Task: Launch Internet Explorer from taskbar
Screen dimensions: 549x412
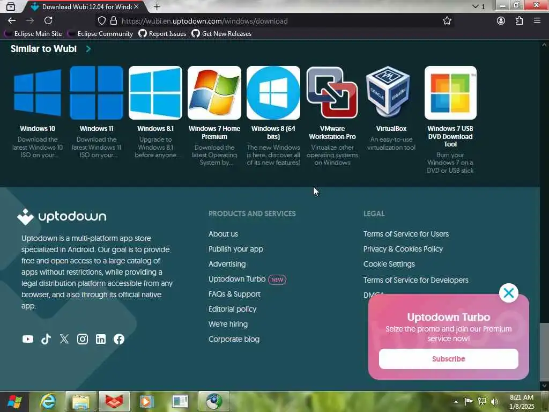Action: coord(47,401)
